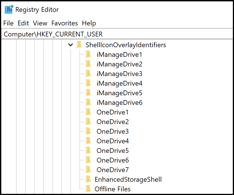
Task: Select the iManageDrive6 key
Action: coord(119,103)
